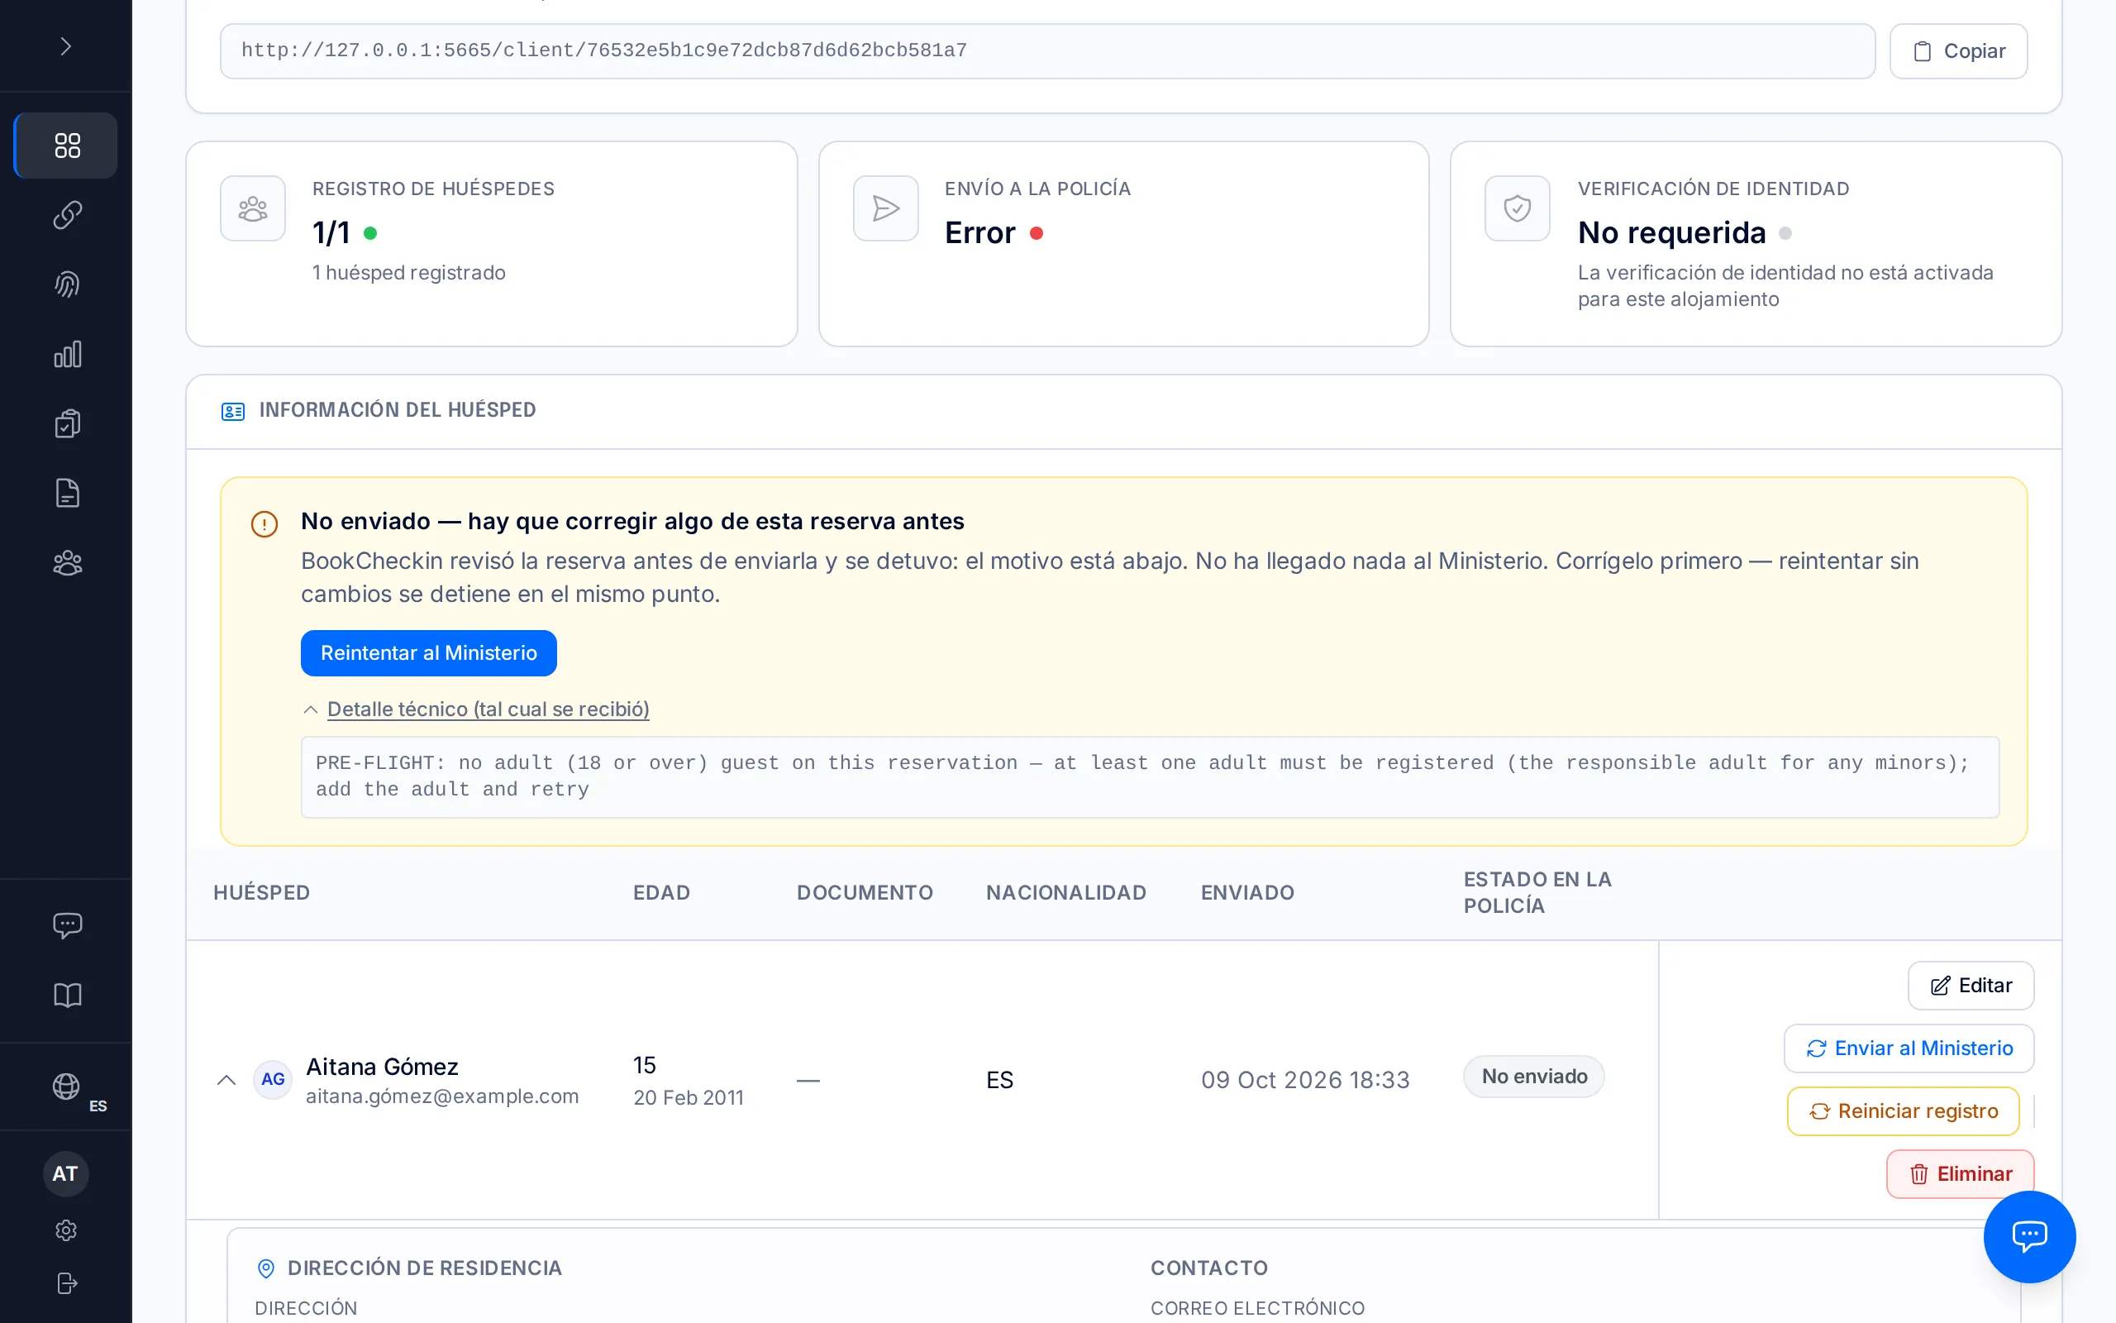The image size is (2116, 1323).
Task: Copy the client URL with Copiar button
Action: pyautogui.click(x=1959, y=50)
